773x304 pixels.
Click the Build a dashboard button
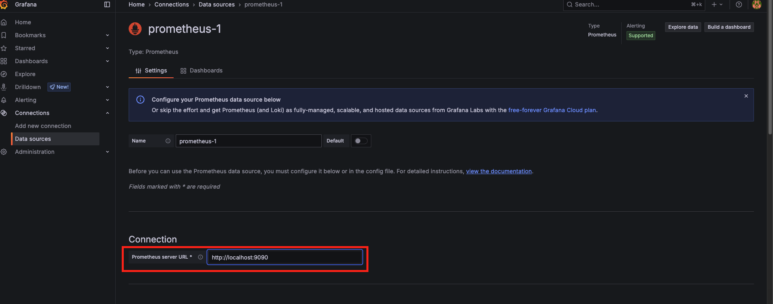pos(729,27)
